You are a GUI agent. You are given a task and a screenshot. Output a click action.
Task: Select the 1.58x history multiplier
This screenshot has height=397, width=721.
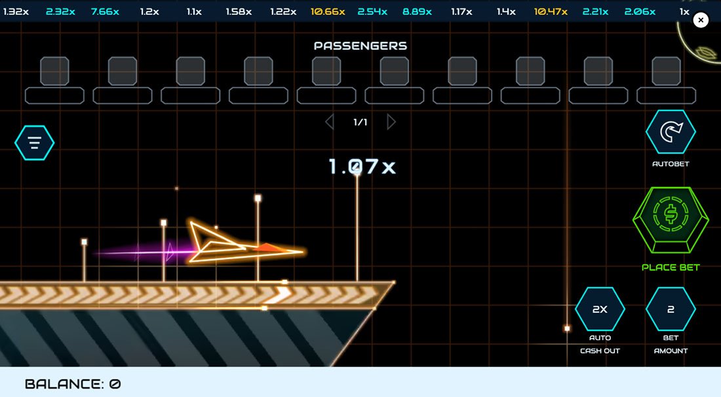click(x=239, y=12)
